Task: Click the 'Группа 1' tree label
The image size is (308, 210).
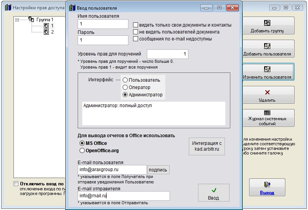Action: click(x=45, y=20)
